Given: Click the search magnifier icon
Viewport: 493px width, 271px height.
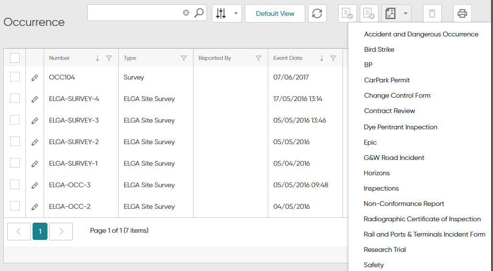Looking at the screenshot, I should (199, 13).
